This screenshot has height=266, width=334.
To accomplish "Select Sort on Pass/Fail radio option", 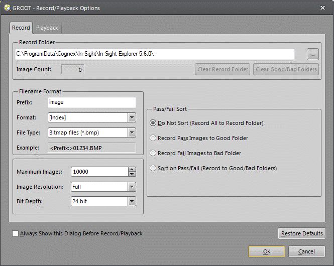I will click(153, 168).
